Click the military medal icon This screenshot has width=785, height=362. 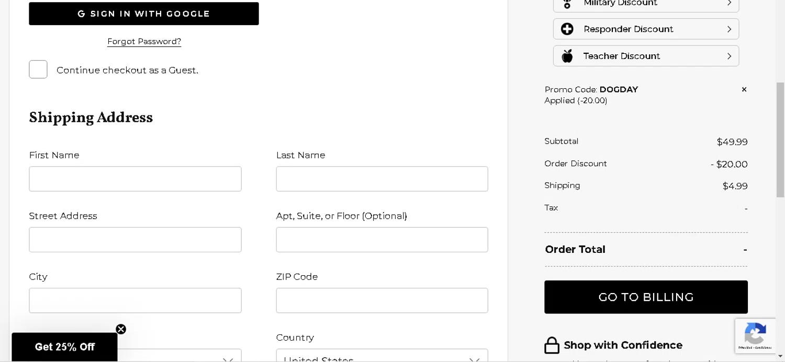[567, 4]
